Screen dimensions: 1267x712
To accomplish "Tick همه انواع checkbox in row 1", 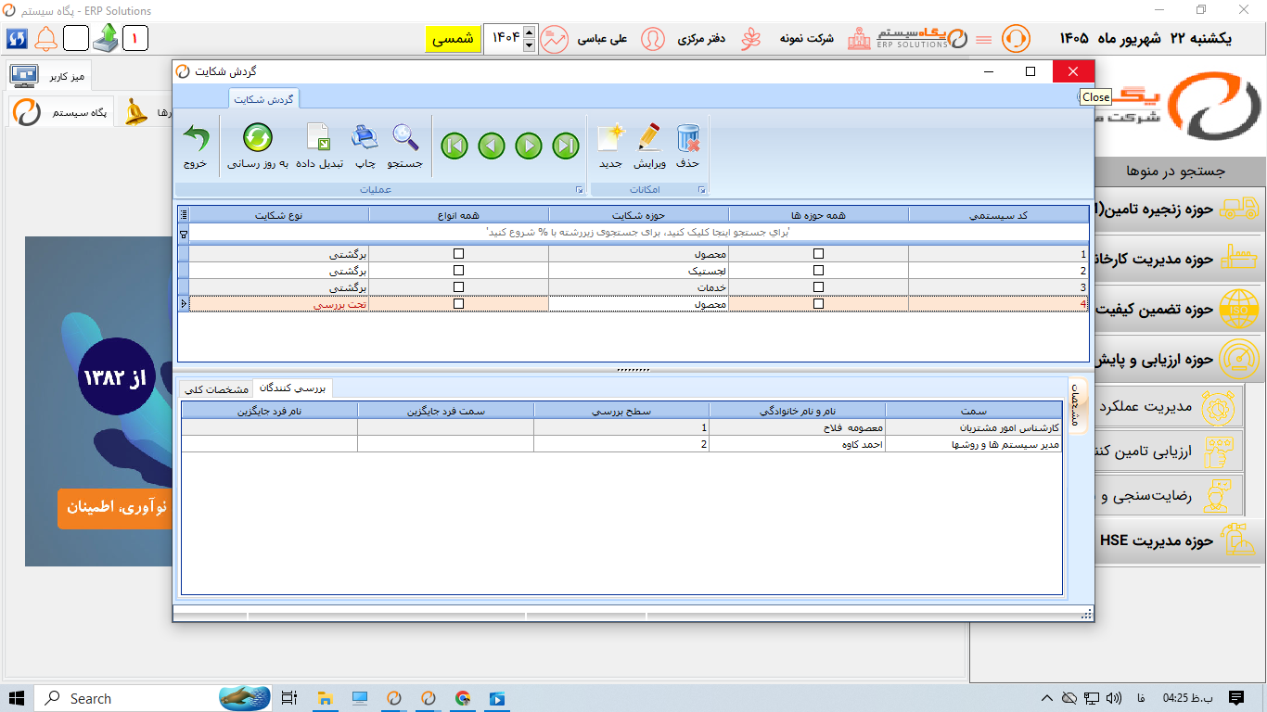I will coord(458,253).
